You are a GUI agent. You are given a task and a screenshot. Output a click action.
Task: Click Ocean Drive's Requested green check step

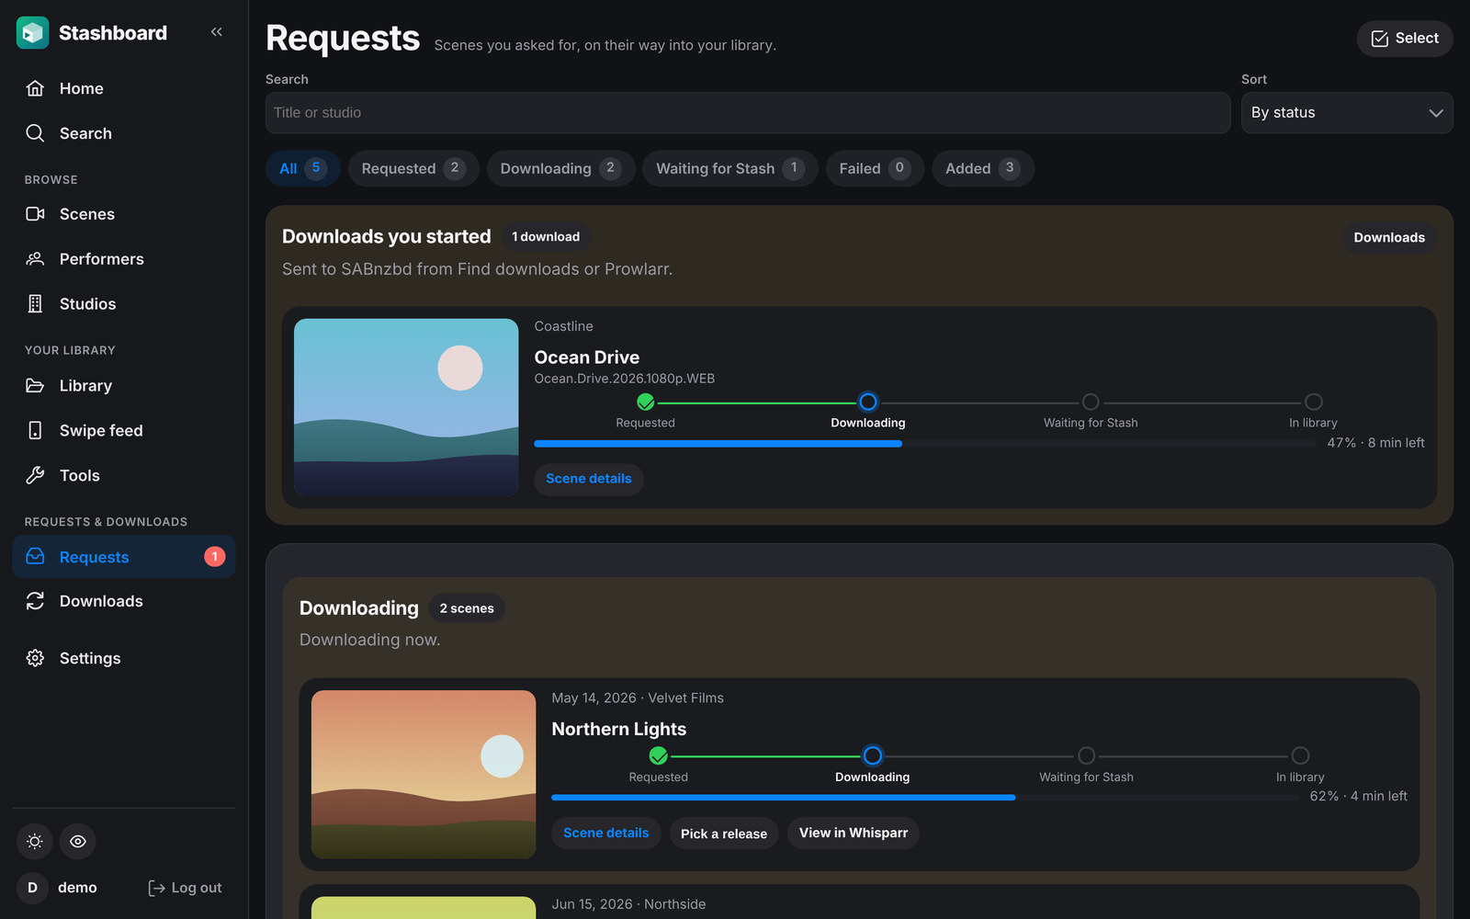[646, 403]
